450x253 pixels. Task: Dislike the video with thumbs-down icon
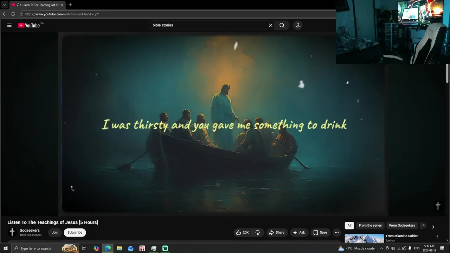tap(258, 233)
